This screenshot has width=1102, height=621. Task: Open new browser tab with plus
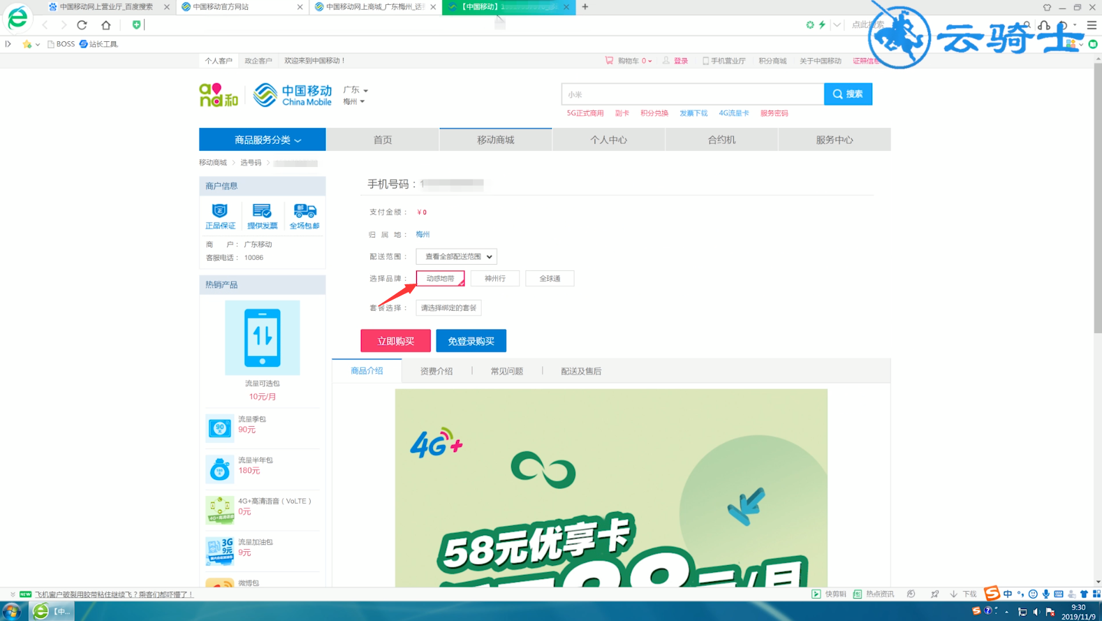click(x=585, y=7)
